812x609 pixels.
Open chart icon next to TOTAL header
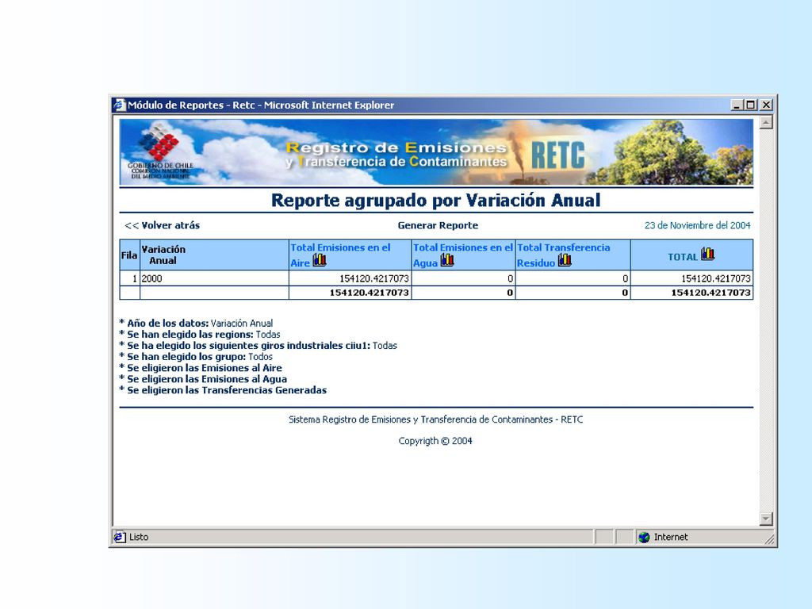[x=707, y=254]
